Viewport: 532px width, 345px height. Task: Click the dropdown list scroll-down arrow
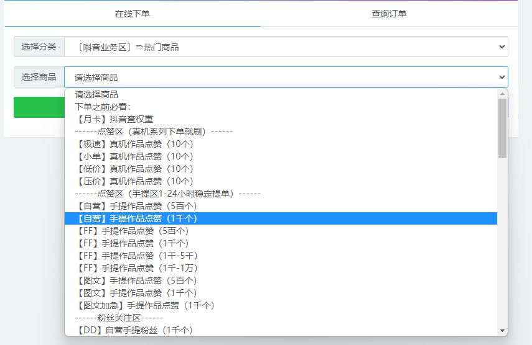[x=502, y=331]
